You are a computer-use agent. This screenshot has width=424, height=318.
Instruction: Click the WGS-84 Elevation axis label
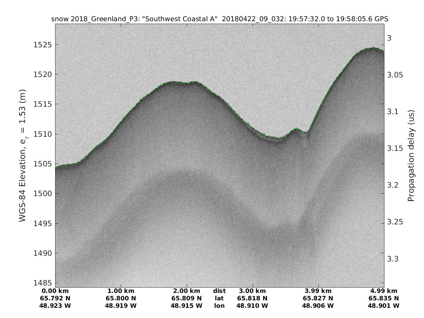click(23, 156)
